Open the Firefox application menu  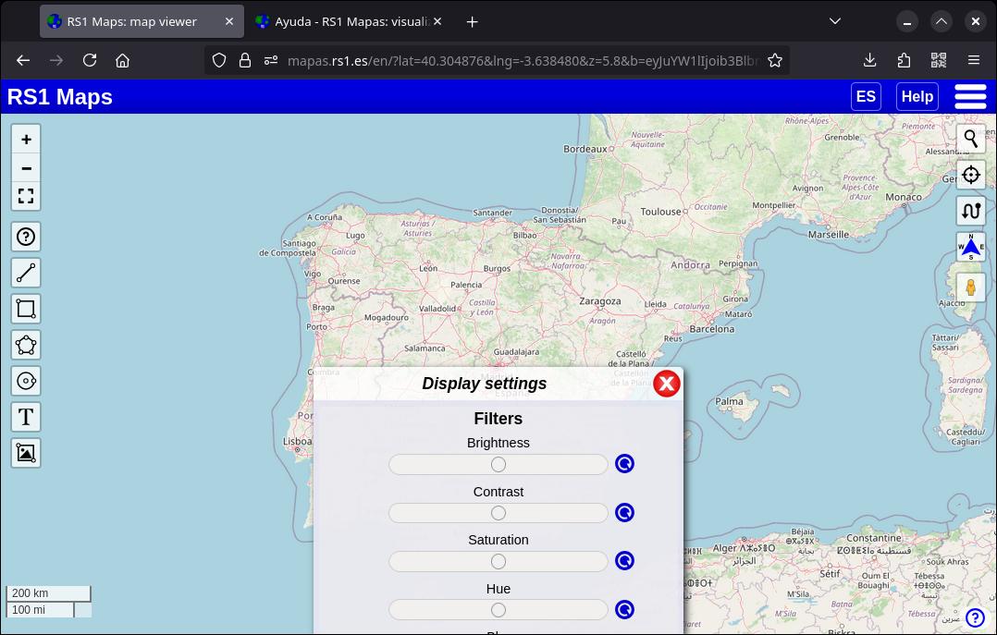pos(974,60)
